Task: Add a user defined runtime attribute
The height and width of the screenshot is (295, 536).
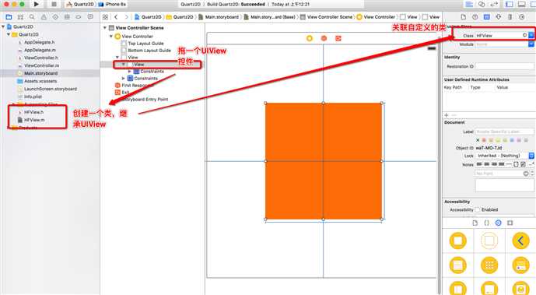Action: point(447,115)
